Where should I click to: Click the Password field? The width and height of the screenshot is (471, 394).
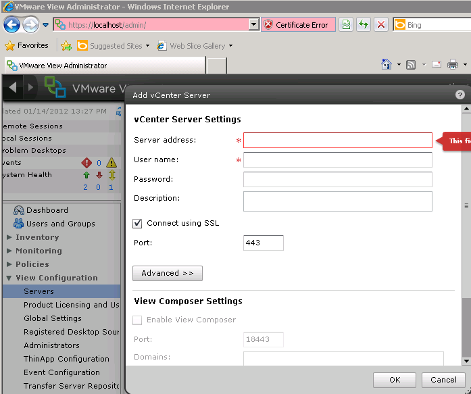point(338,179)
